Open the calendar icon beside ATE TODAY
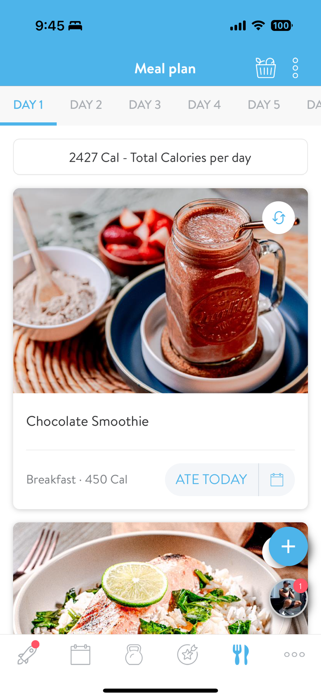 pos(277,480)
